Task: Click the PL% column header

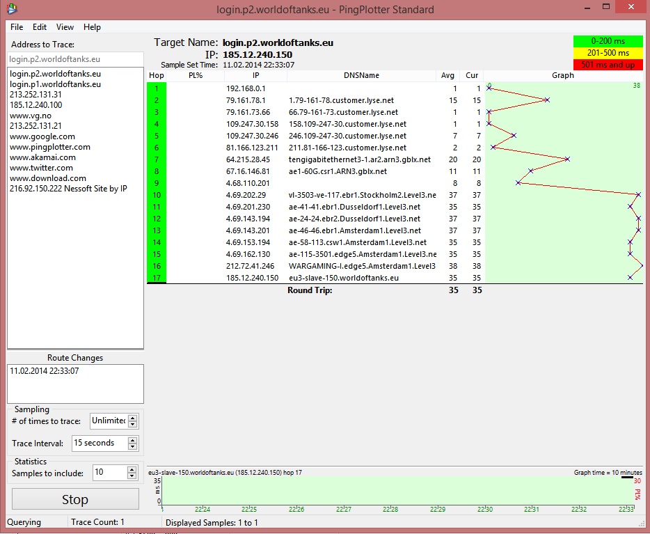Action: 196,75
